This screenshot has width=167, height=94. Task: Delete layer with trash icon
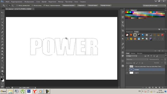tap(163, 87)
